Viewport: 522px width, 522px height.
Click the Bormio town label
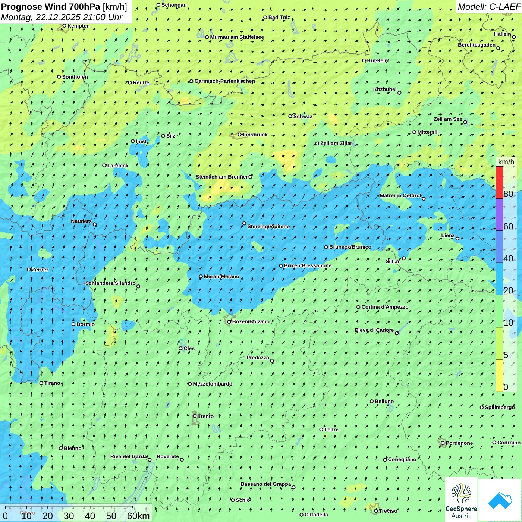click(85, 324)
